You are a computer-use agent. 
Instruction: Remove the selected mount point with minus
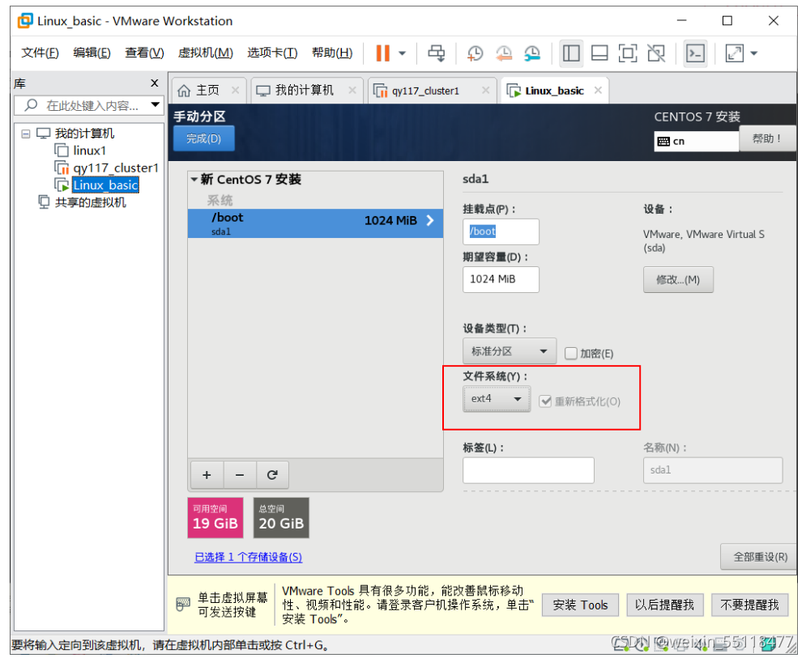[240, 475]
